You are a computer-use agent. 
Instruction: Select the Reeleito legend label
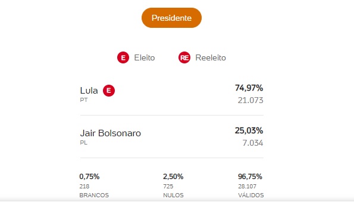211,58
